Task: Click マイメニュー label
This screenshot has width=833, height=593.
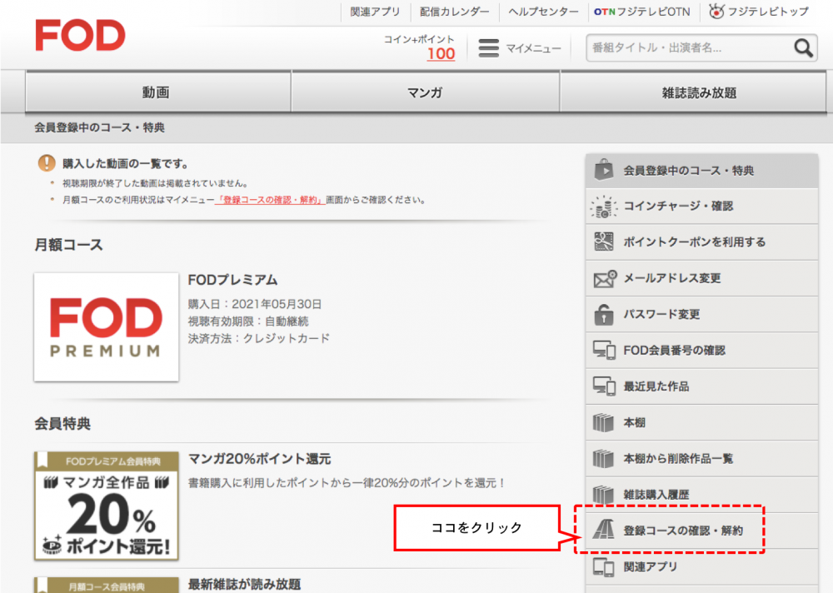Action: (533, 48)
